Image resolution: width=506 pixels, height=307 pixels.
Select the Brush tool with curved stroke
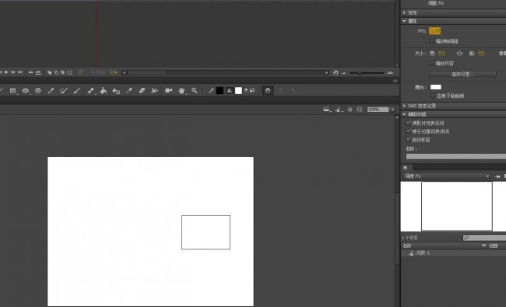click(64, 91)
